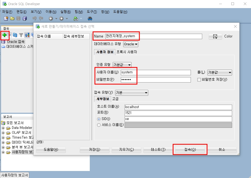Screen dimensions: 251x178
Task: Click the 접속 connect button
Action: pyautogui.click(x=190, y=150)
